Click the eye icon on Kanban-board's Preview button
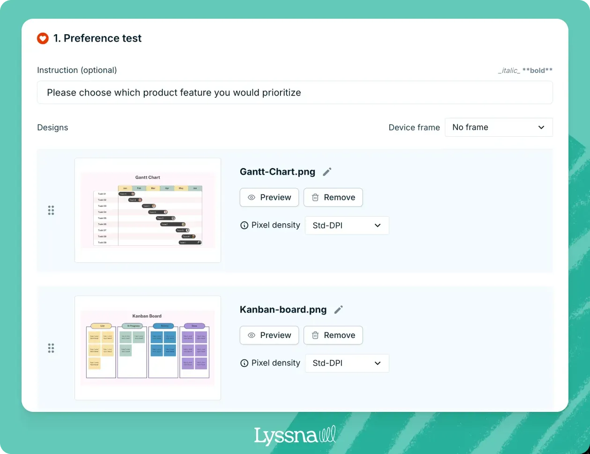Image resolution: width=590 pixels, height=454 pixels. 251,335
